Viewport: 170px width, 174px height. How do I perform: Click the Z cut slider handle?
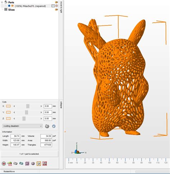pyautogui.click(x=24, y=119)
